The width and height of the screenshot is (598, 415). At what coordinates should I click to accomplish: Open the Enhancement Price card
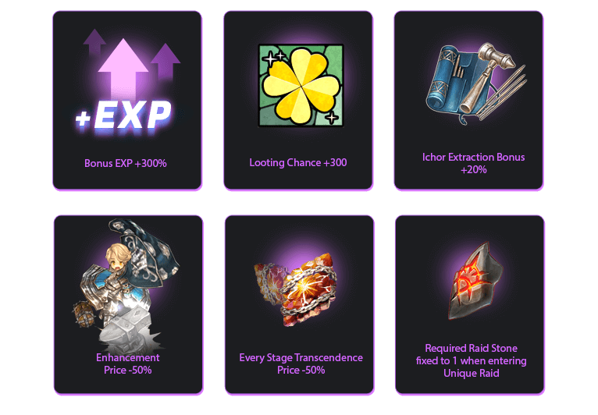(x=128, y=305)
